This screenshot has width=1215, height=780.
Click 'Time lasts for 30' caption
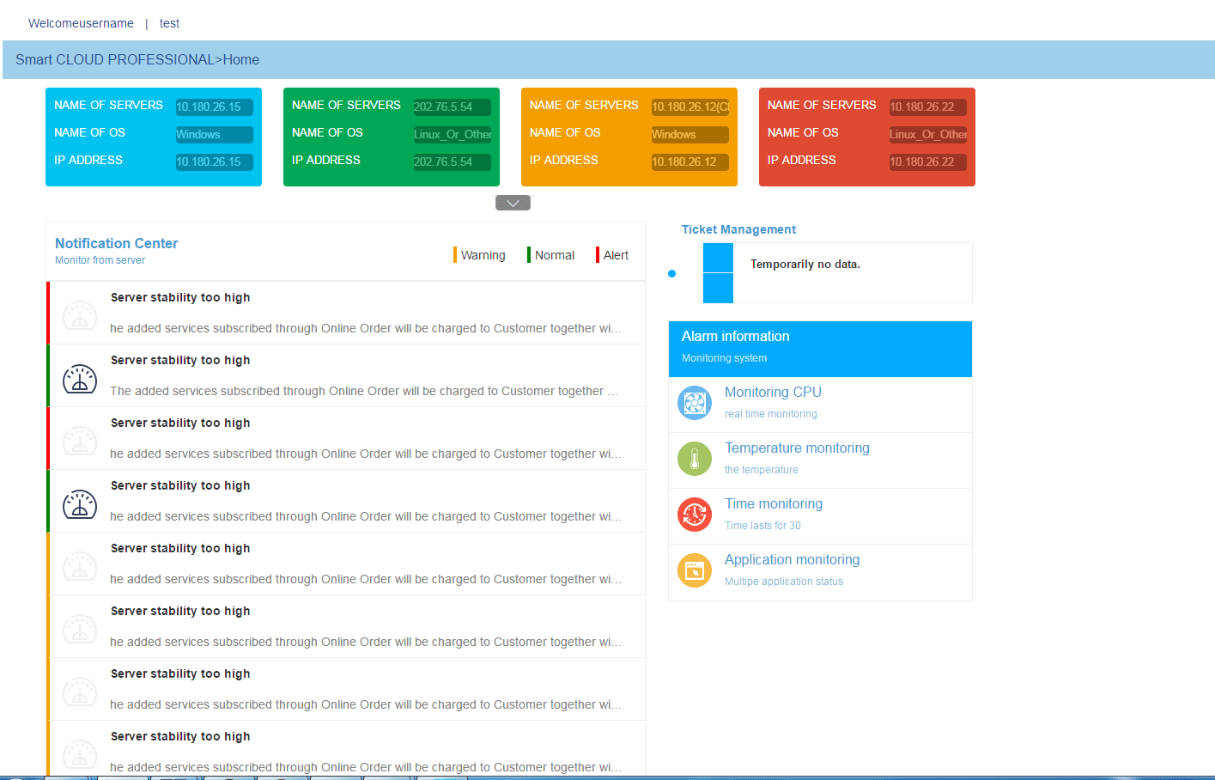point(762,526)
